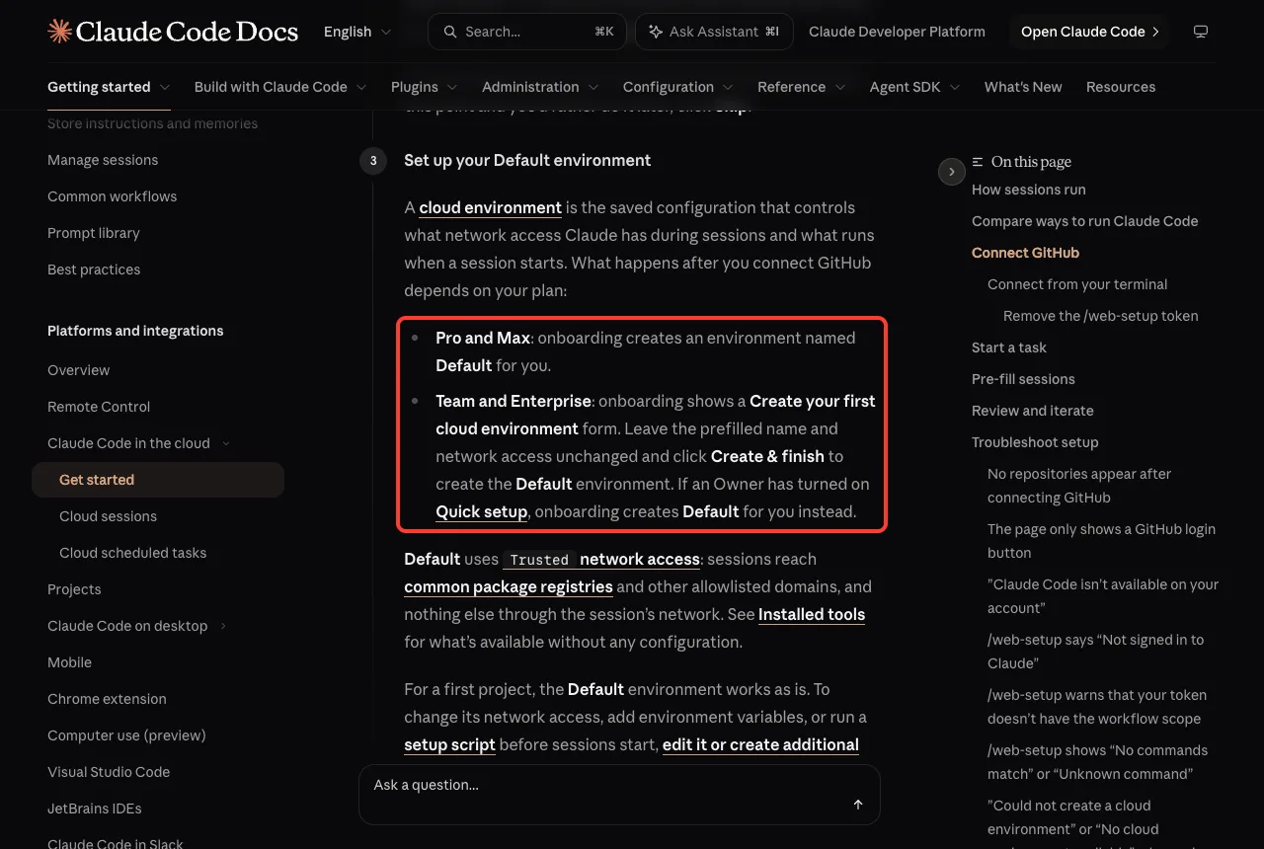Open the Claude Developer Platform link
Screen dimensions: 1264x849
pyautogui.click(x=897, y=32)
